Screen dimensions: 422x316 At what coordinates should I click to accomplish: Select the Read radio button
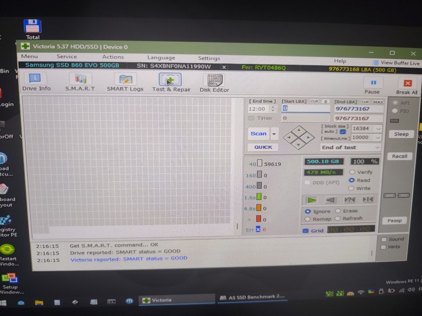(351, 180)
